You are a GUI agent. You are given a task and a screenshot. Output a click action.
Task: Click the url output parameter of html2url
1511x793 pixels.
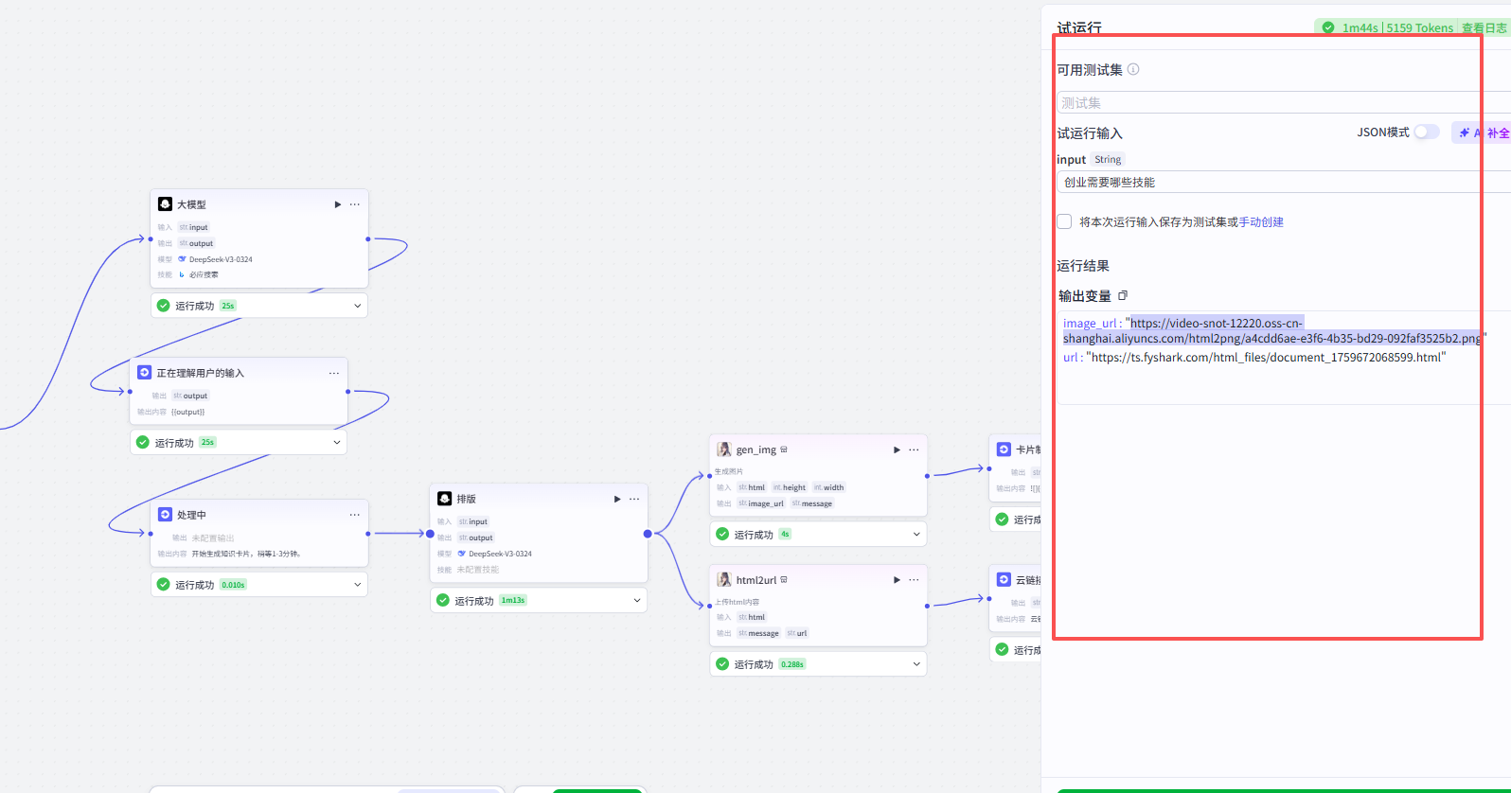pyautogui.click(x=797, y=633)
